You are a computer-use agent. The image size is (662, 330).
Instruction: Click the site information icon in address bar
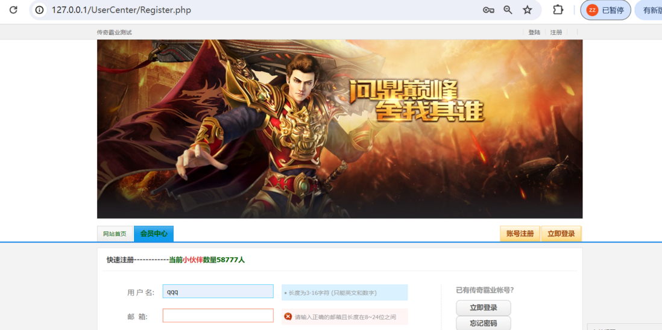click(x=40, y=10)
